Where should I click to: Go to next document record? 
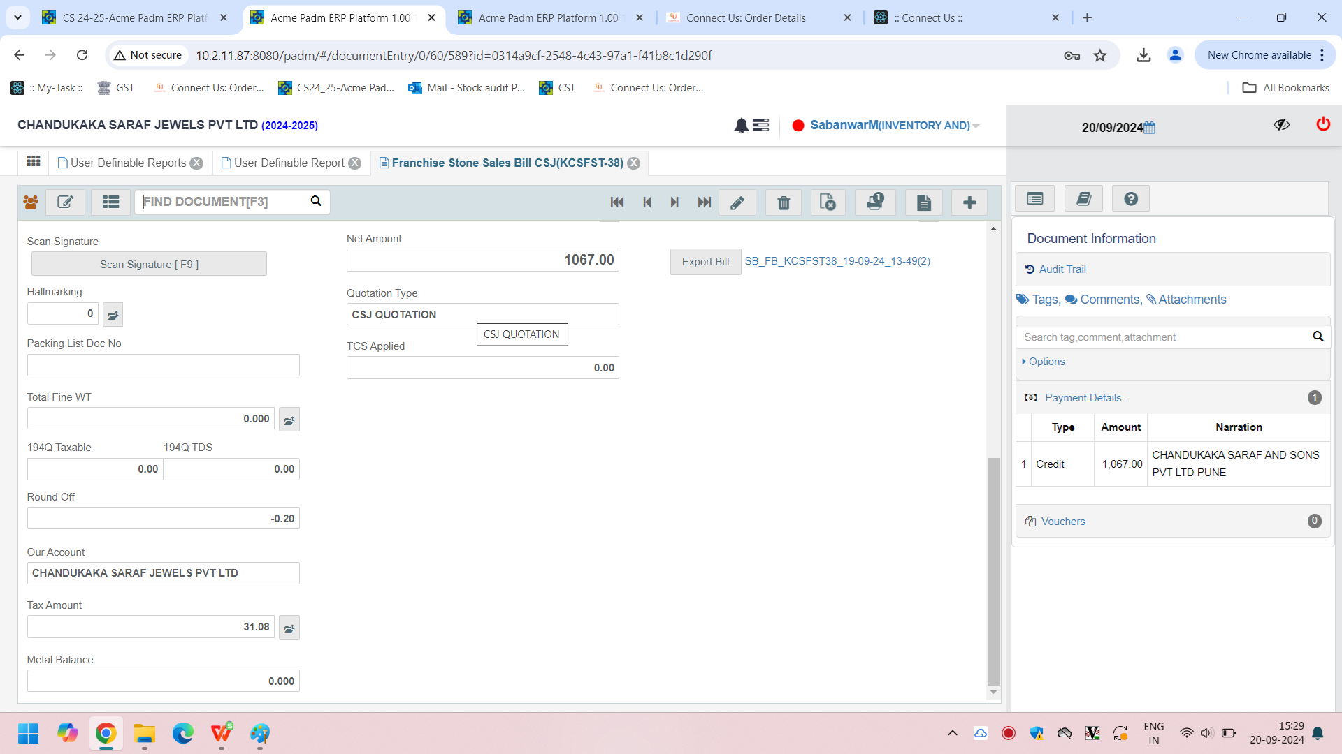point(674,202)
